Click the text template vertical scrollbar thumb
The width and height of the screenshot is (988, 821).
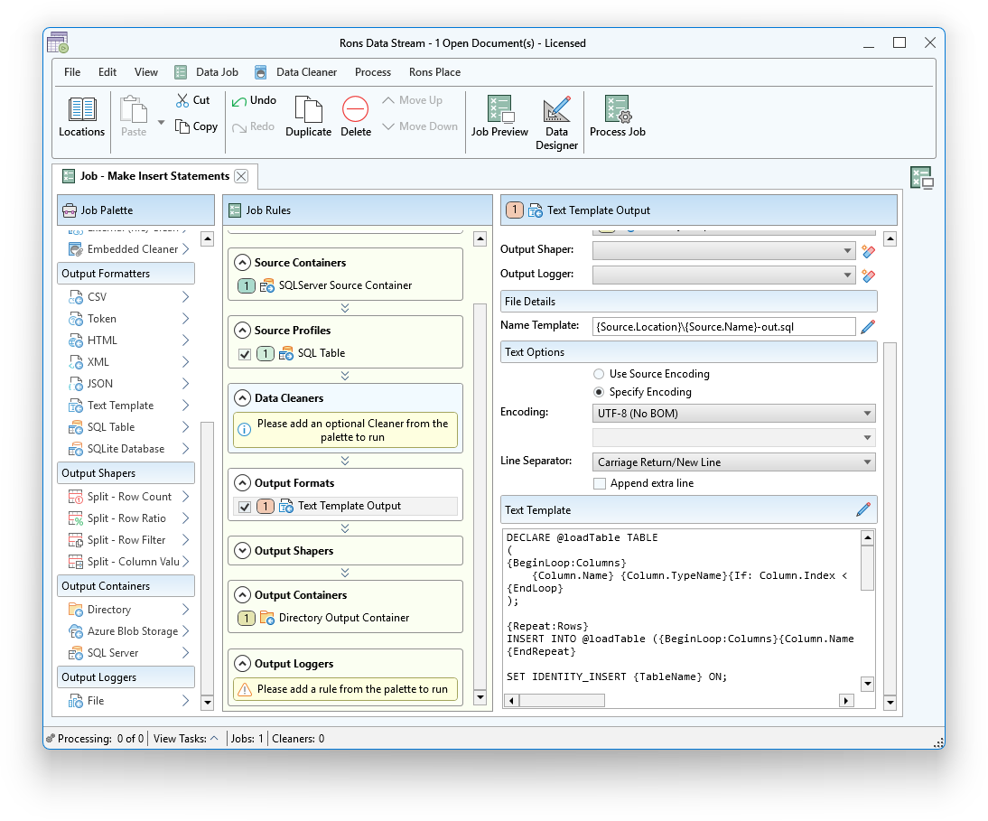(868, 567)
